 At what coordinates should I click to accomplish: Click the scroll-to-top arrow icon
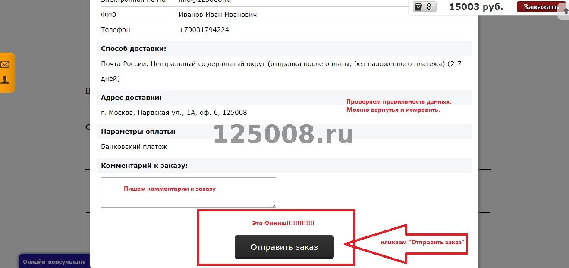(x=566, y=11)
